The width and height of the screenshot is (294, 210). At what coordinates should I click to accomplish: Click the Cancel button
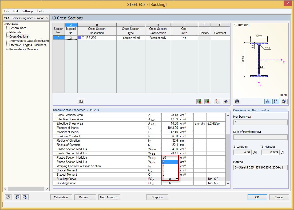pyautogui.click(x=279, y=197)
